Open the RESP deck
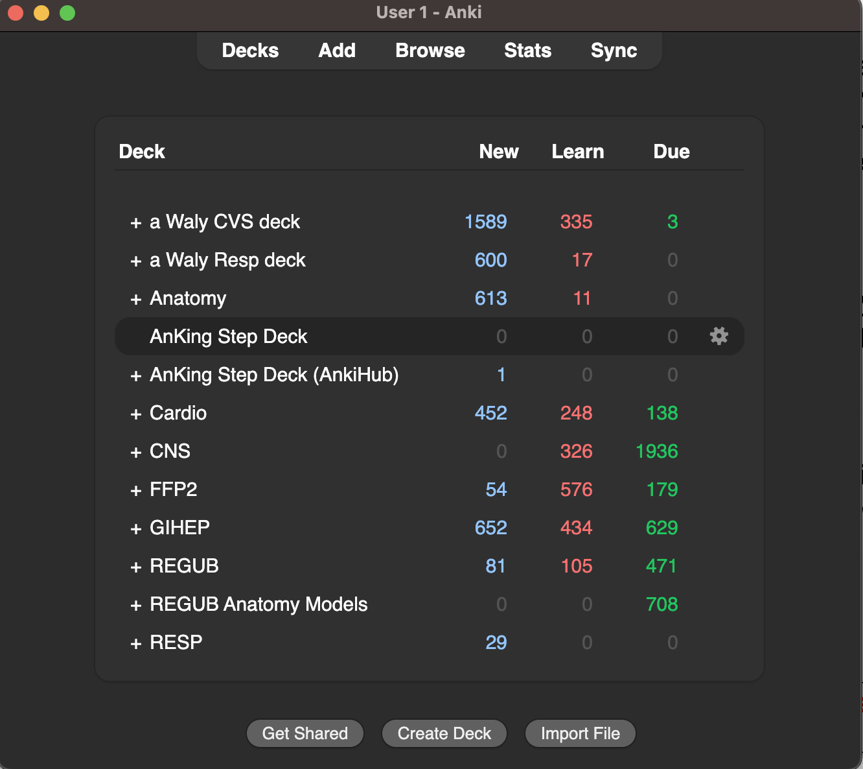863x769 pixels. coord(176,643)
